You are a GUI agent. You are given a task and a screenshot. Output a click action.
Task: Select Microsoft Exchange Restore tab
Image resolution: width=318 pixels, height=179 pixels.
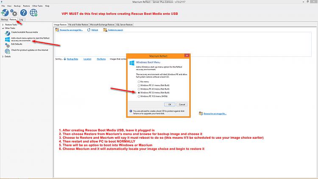pyautogui.click(x=102, y=25)
